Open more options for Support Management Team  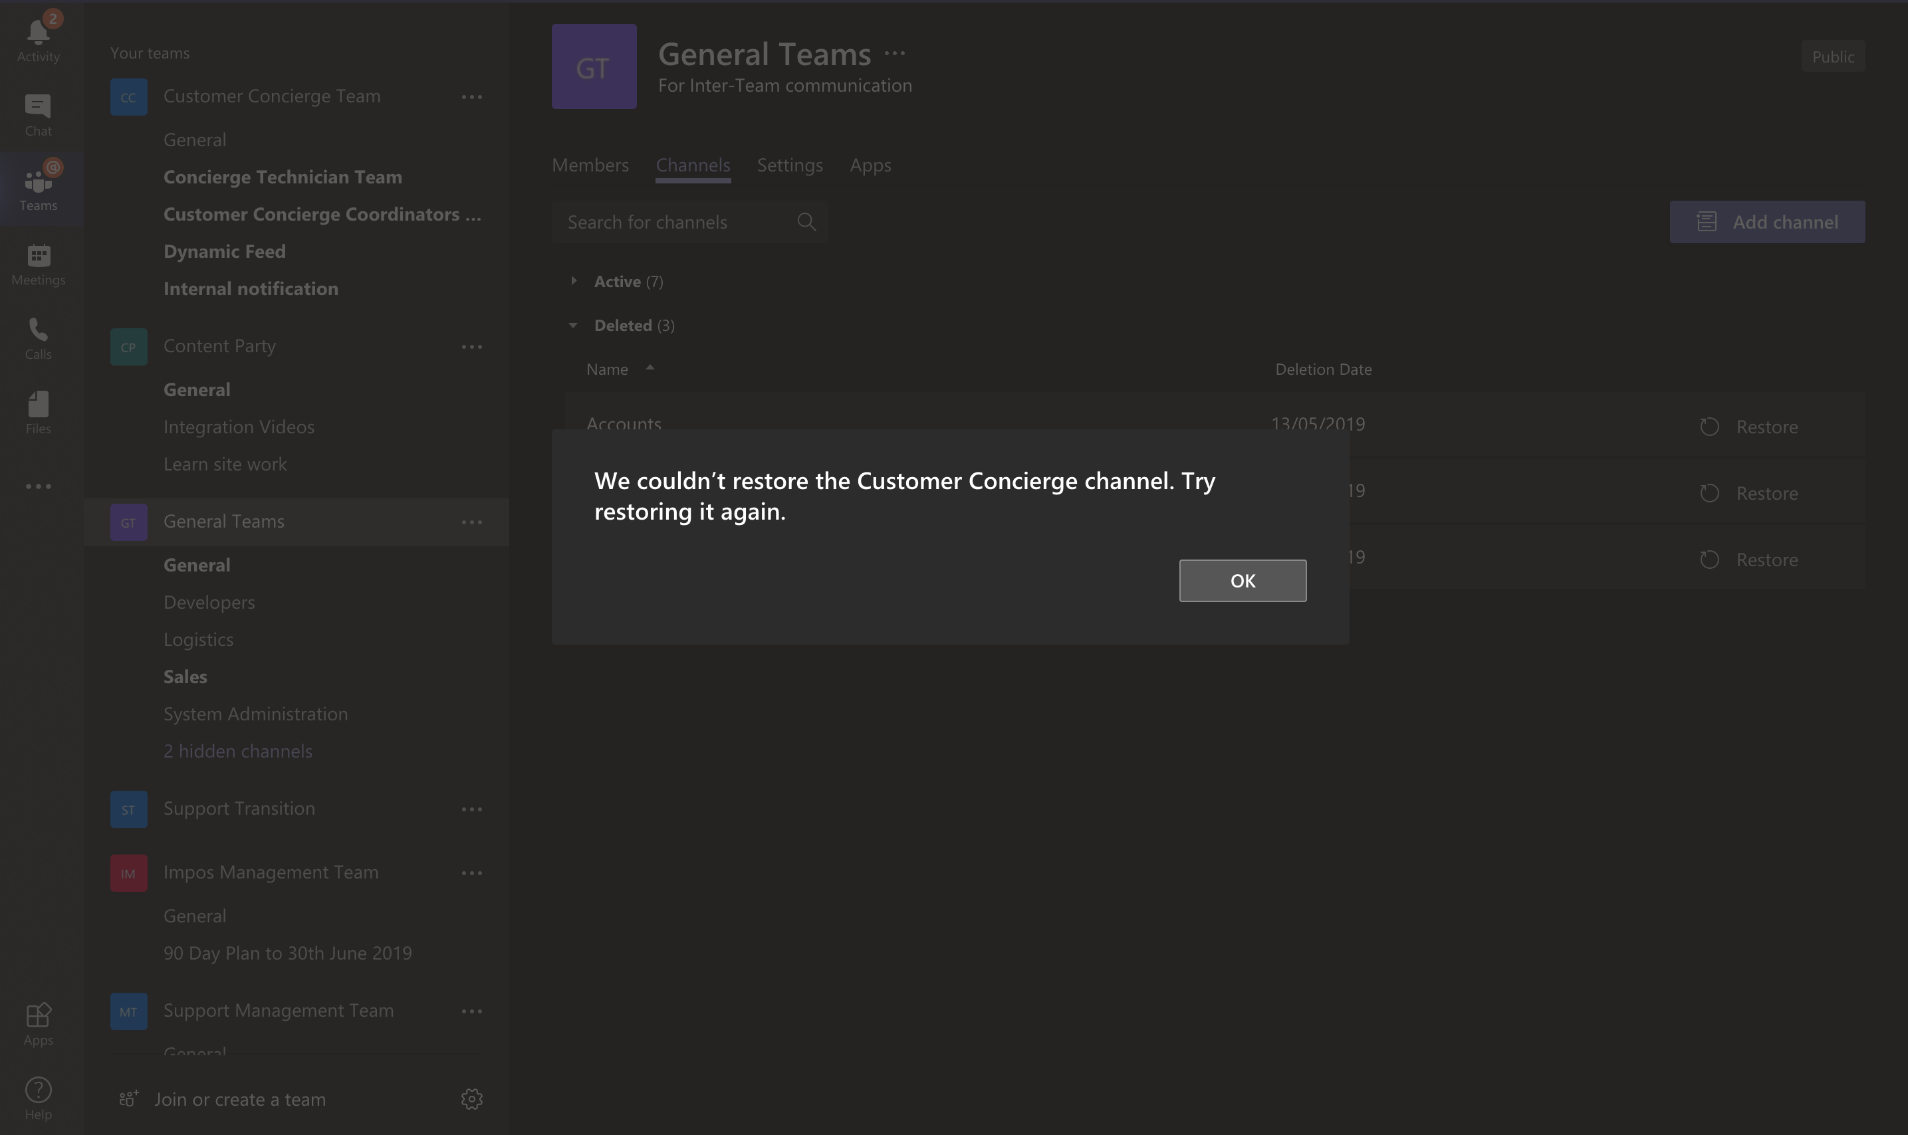coord(471,1012)
